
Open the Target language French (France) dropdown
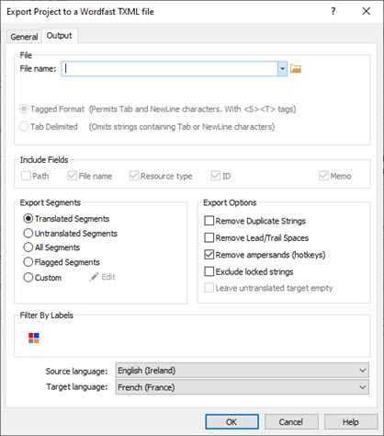point(243,387)
